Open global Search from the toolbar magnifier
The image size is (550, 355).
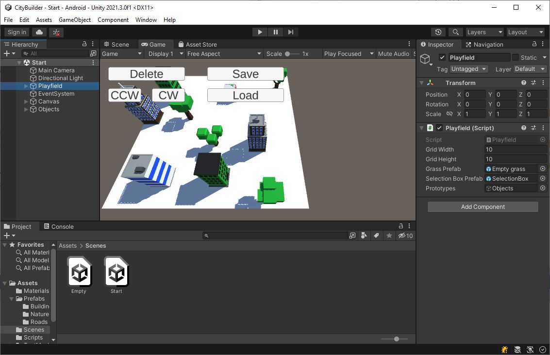click(455, 32)
